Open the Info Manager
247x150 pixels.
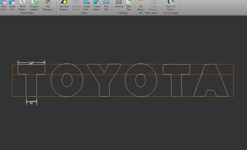click(48, 5)
